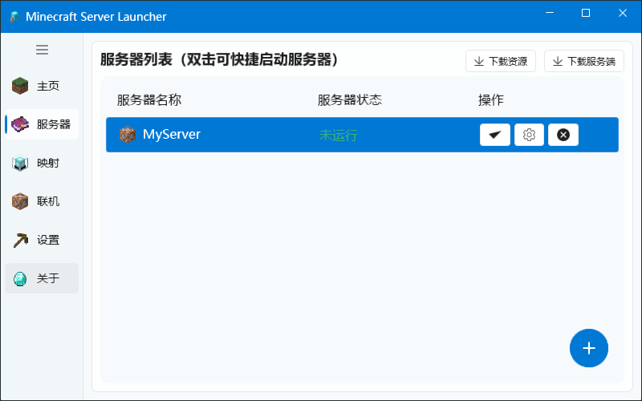The height and width of the screenshot is (401, 642).
Task: Open the 映射 mapping page
Action: (x=42, y=163)
